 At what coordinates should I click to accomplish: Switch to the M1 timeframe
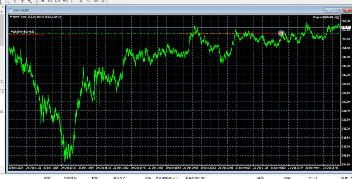[42, 1]
